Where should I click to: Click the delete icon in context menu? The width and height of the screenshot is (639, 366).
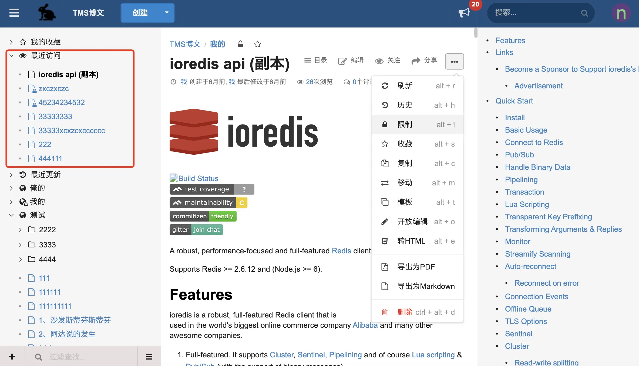click(385, 312)
